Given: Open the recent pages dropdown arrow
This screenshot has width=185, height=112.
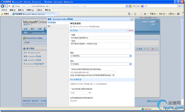Looking at the screenshot, I should (x=10, y=6).
